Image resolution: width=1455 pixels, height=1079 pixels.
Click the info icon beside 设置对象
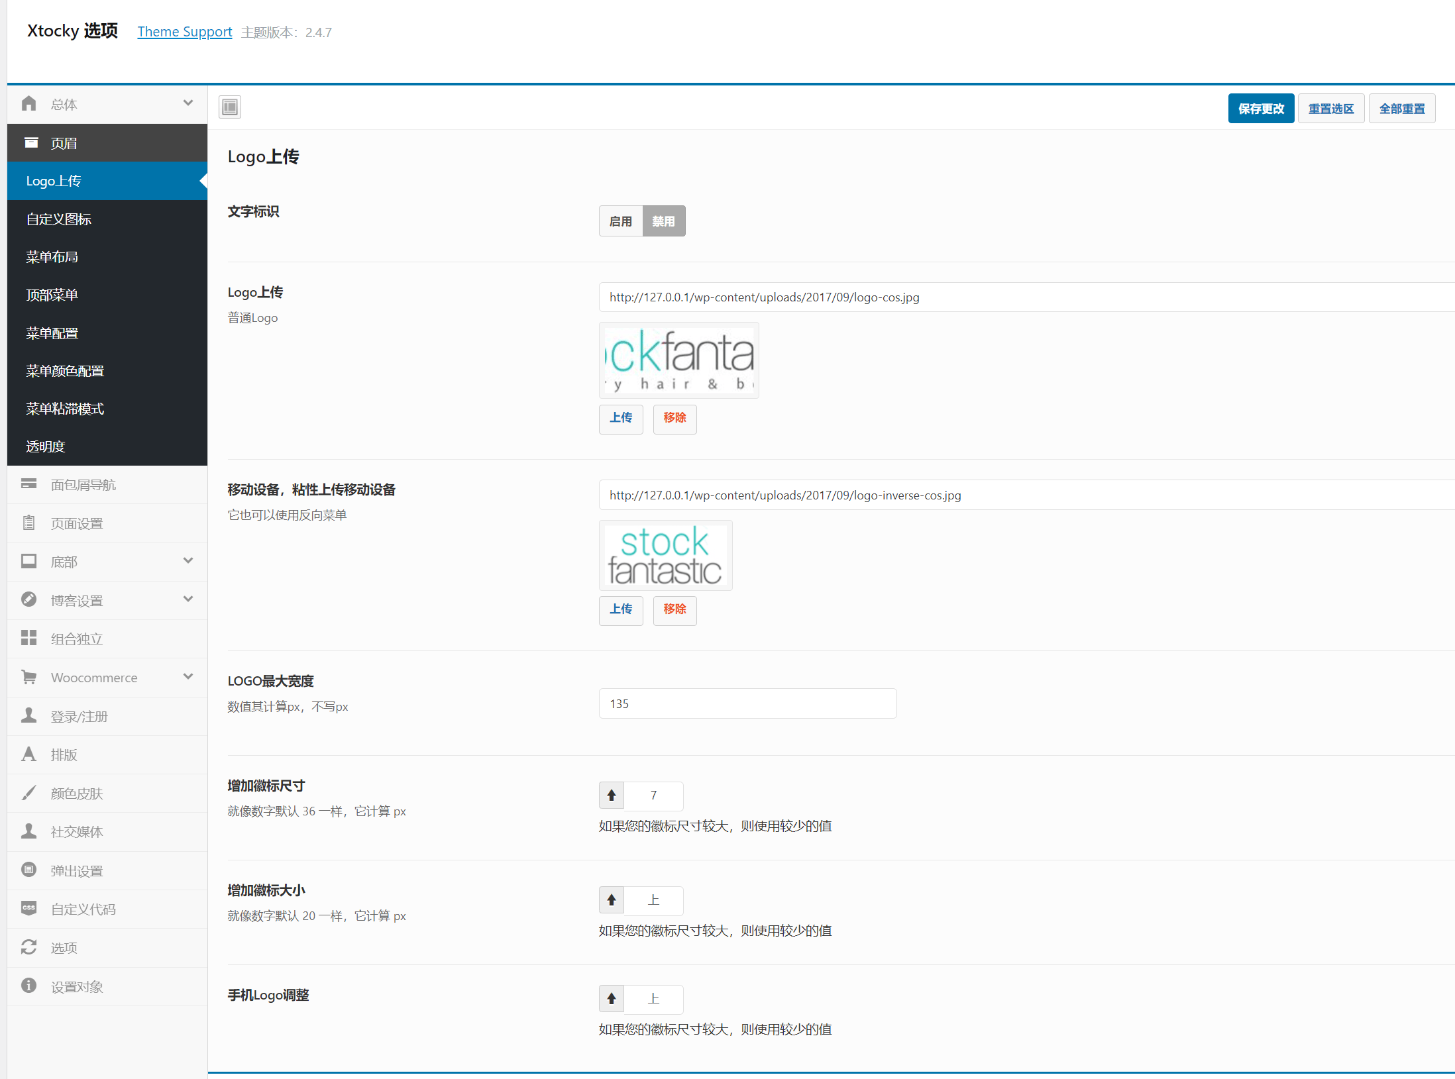[x=28, y=986]
